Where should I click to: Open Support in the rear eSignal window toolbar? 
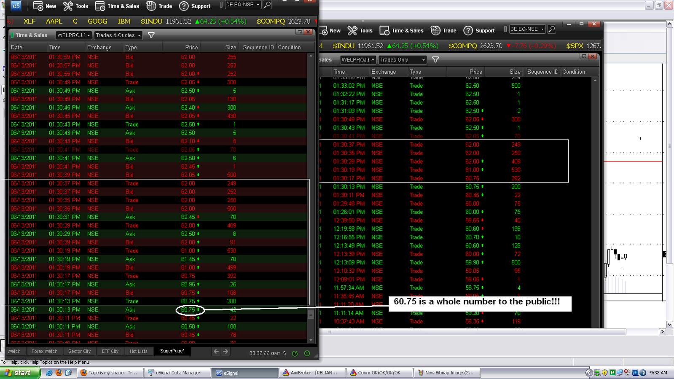pos(479,30)
